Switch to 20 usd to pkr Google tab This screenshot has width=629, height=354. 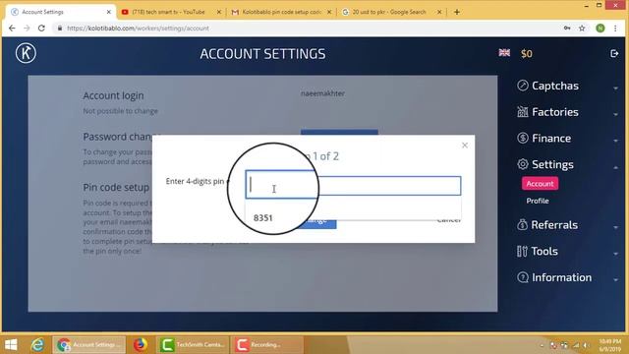391,12
